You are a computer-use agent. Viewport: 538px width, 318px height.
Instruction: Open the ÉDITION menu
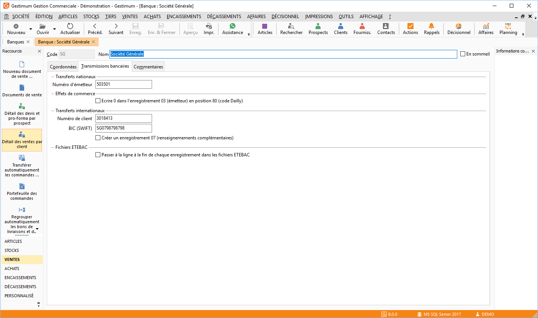coord(44,17)
